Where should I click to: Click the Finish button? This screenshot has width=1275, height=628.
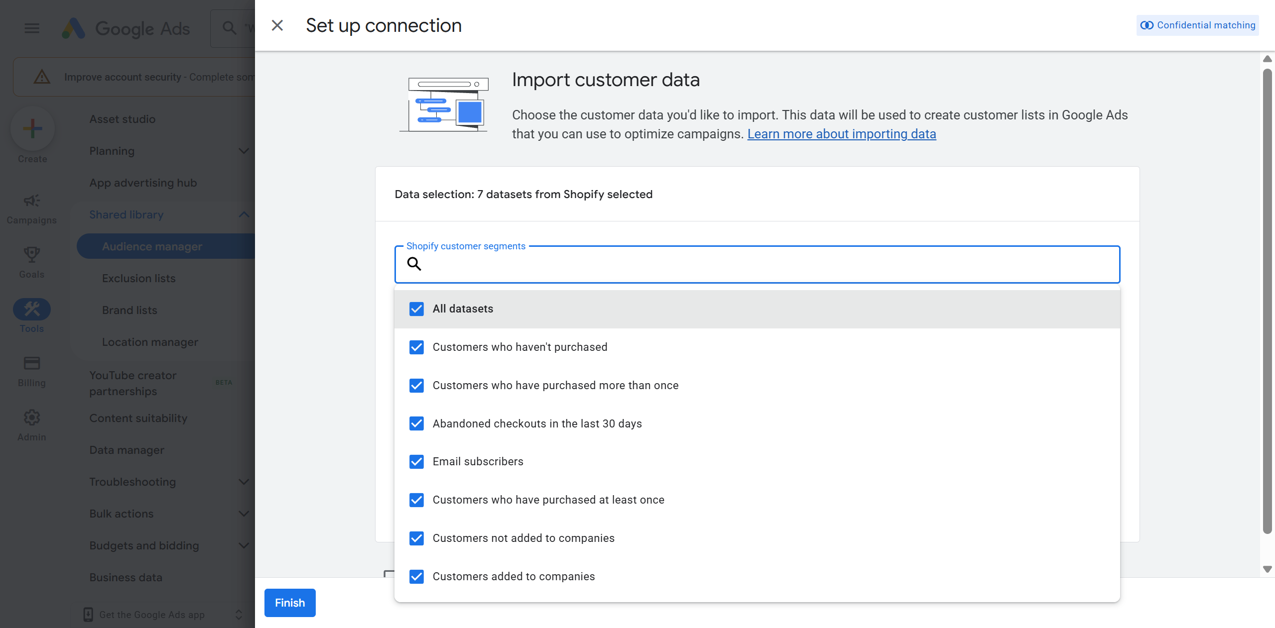click(290, 603)
